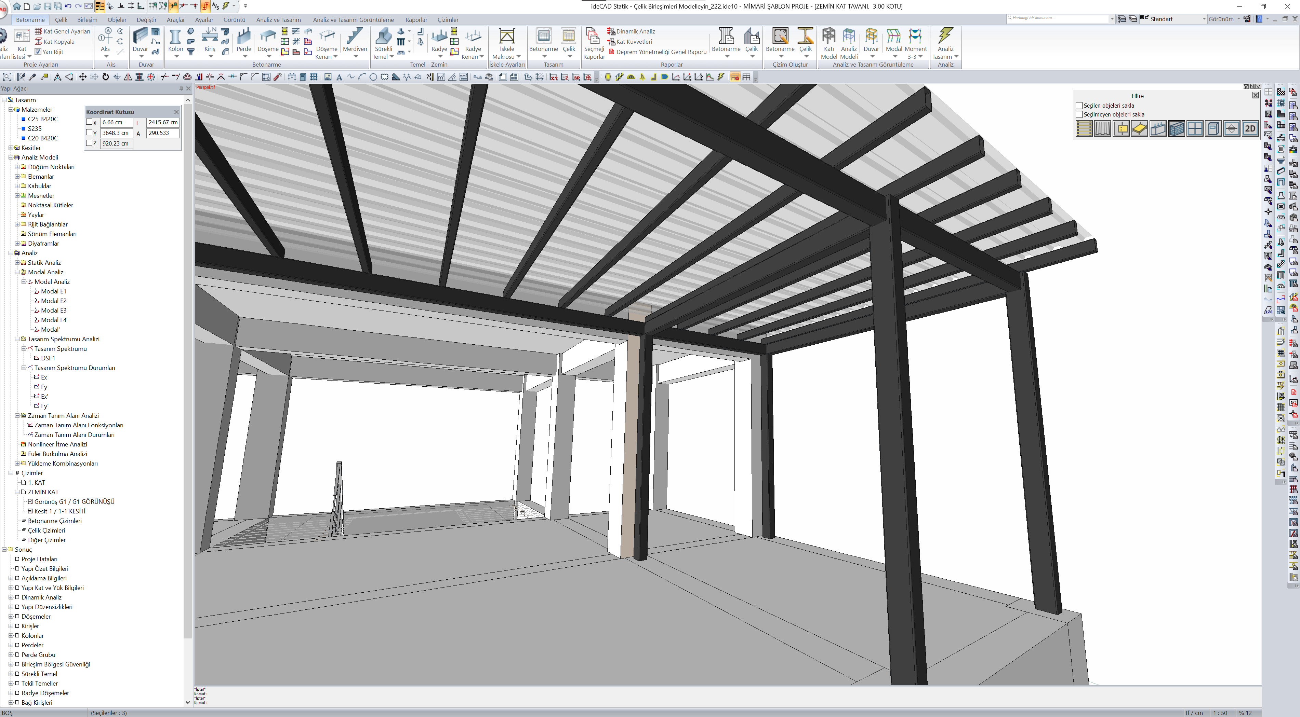The image size is (1300, 717).
Task: Click the X coordinate input field
Action: (116, 123)
